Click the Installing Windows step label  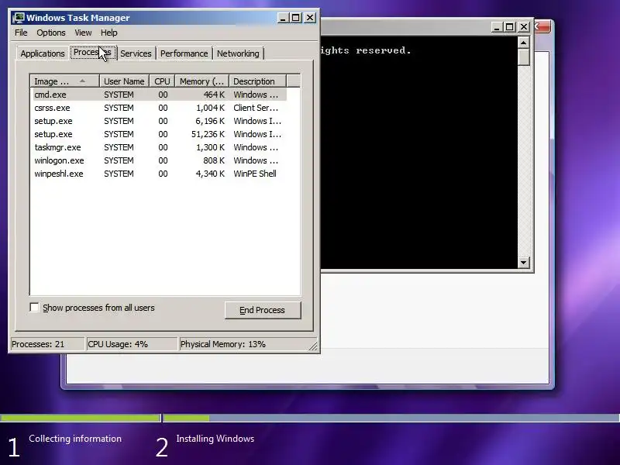tap(215, 439)
